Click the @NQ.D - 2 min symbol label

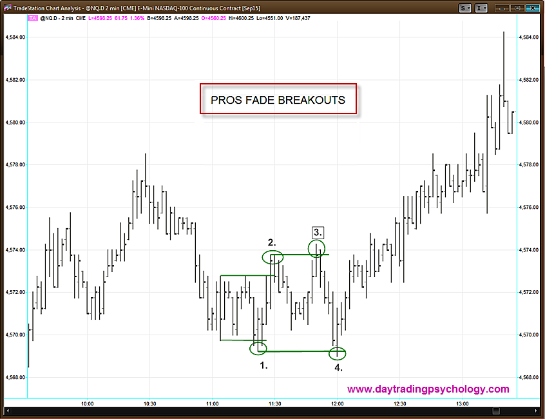point(57,18)
